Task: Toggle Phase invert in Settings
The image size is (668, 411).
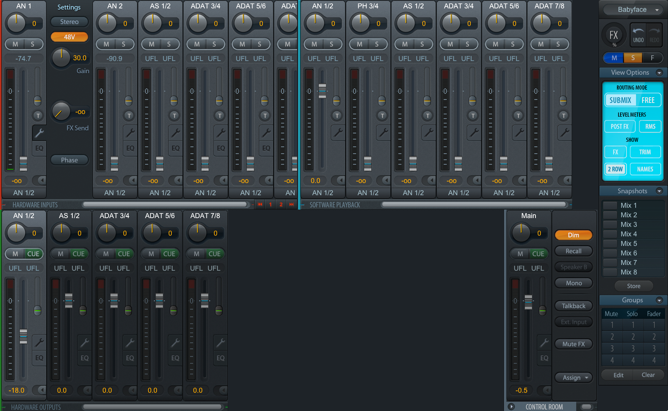Action: (x=69, y=160)
